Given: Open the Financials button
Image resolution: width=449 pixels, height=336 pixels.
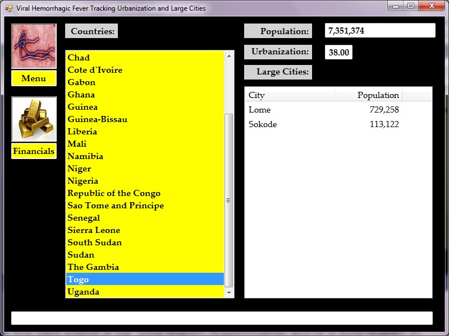Looking at the screenshot, I should click(34, 151).
